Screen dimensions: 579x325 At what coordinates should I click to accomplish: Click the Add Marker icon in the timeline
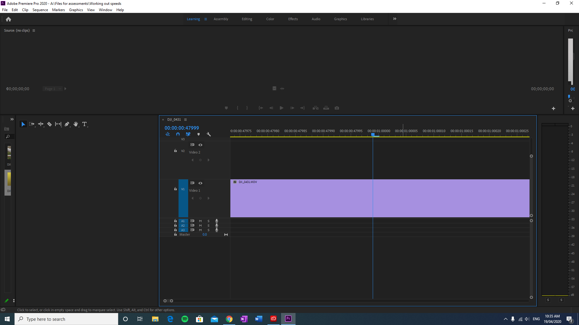(x=198, y=134)
